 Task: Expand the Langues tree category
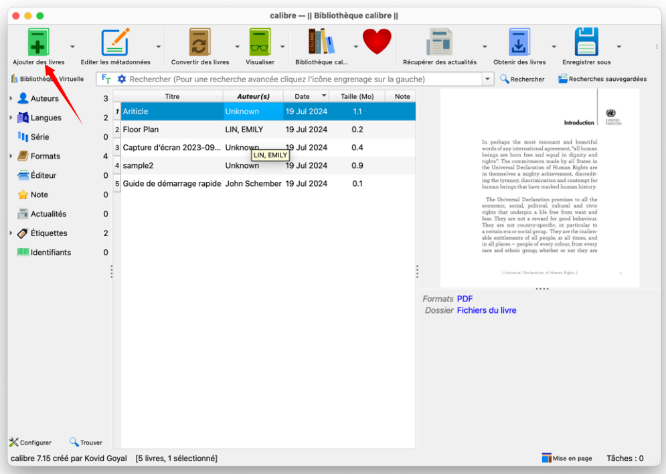click(x=11, y=118)
